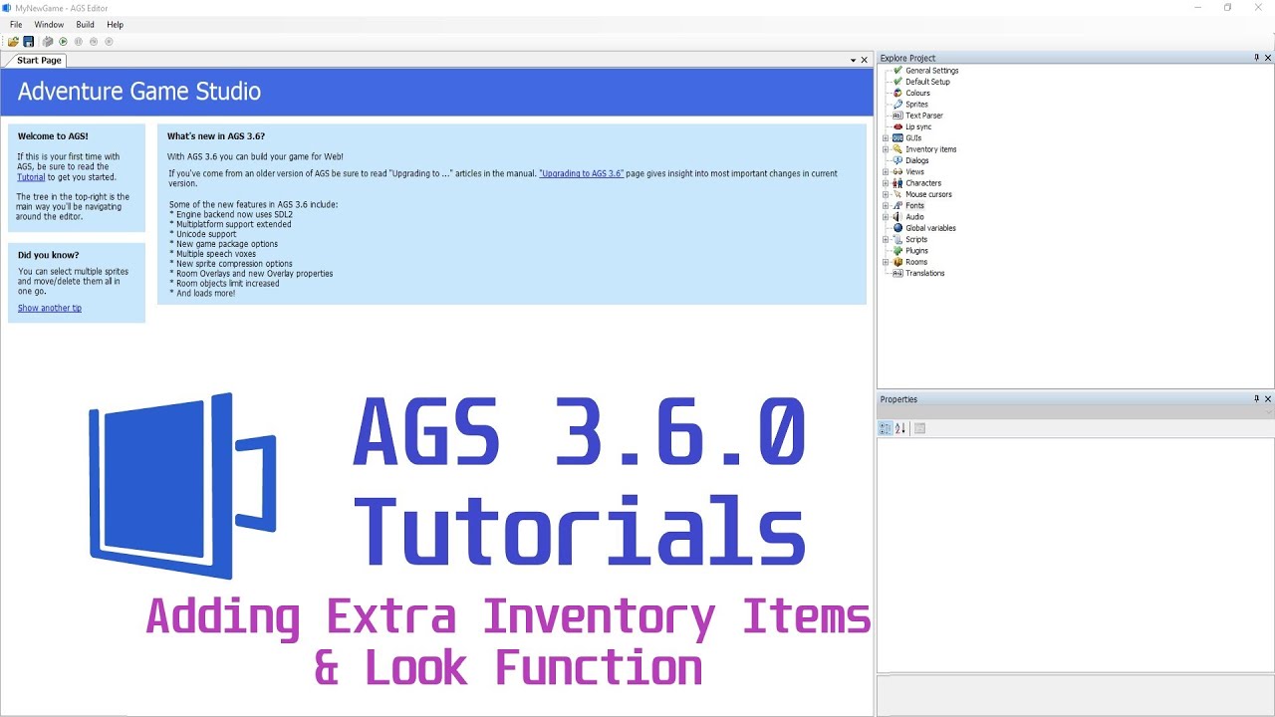The width and height of the screenshot is (1275, 717).
Task: Click the General Settings checkmark icon
Action: pyautogui.click(x=897, y=71)
